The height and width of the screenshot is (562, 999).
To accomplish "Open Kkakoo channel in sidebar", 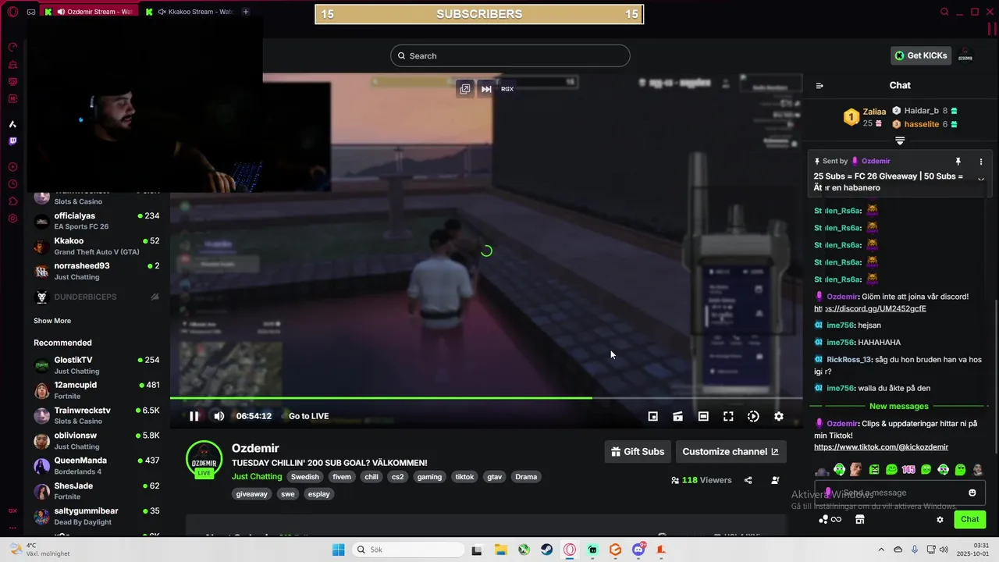I will click(97, 246).
